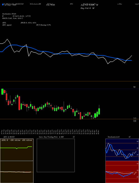This screenshot has width=139, height=183.
Task: Click the "BUY Slowing @ 0%" signal text
Action: tap(44, 25)
